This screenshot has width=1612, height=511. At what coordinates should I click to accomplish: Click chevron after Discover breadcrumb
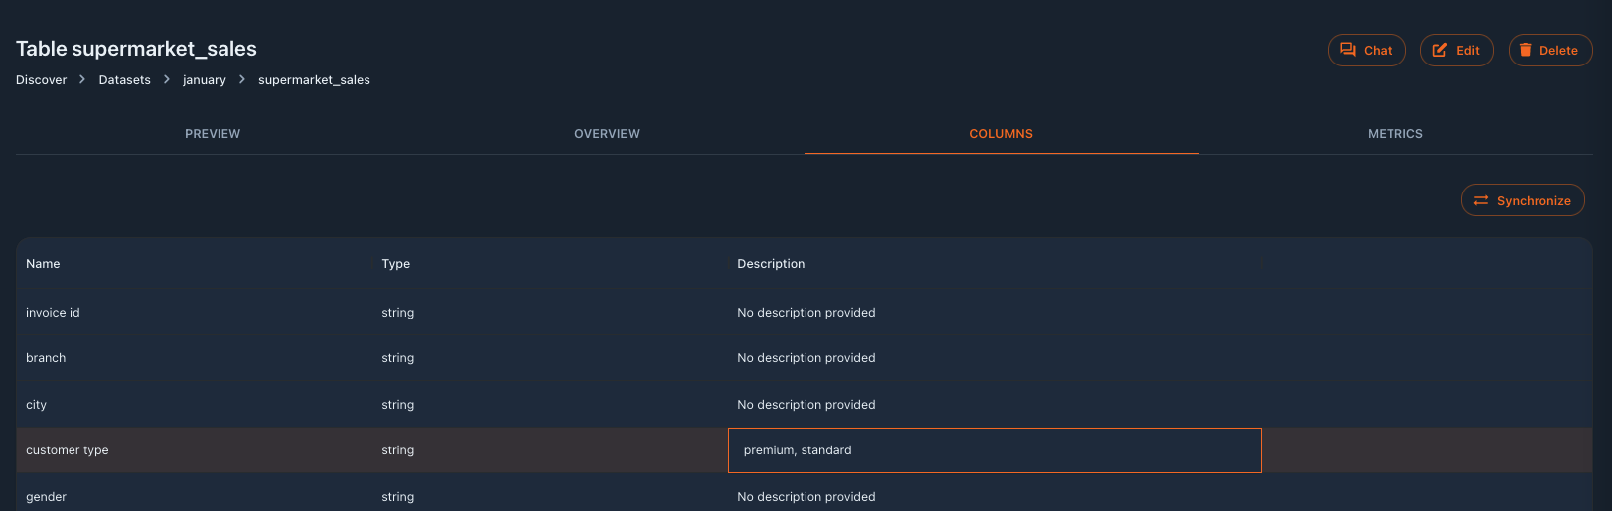pyautogui.click(x=82, y=79)
